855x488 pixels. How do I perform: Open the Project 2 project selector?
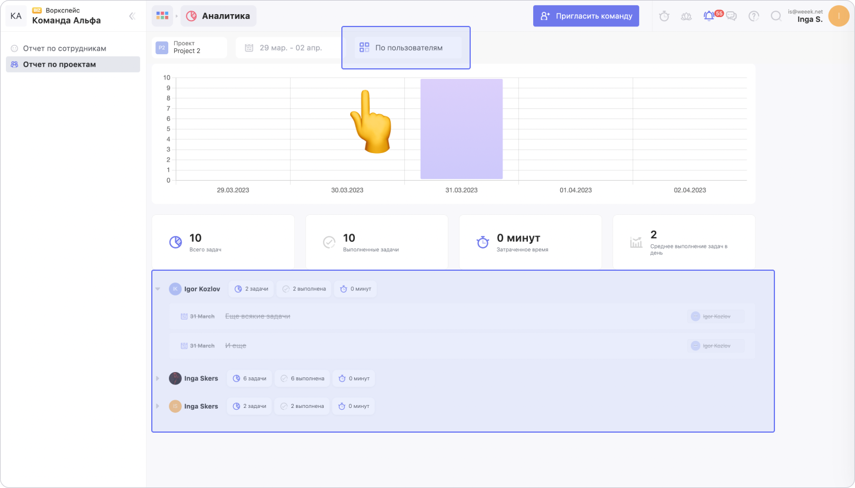point(190,48)
